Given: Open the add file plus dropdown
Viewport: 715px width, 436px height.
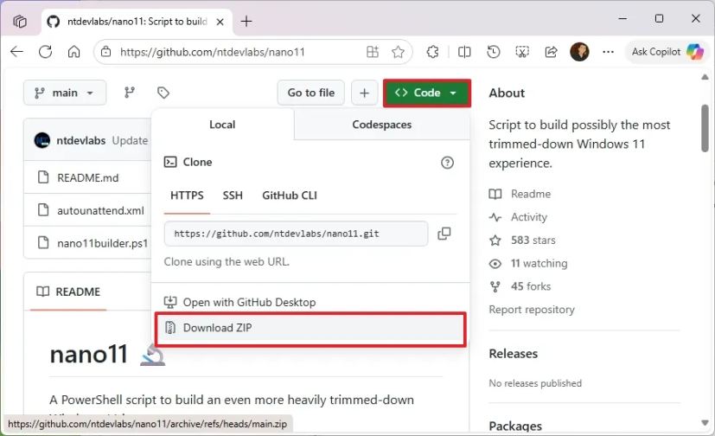Looking at the screenshot, I should point(364,93).
